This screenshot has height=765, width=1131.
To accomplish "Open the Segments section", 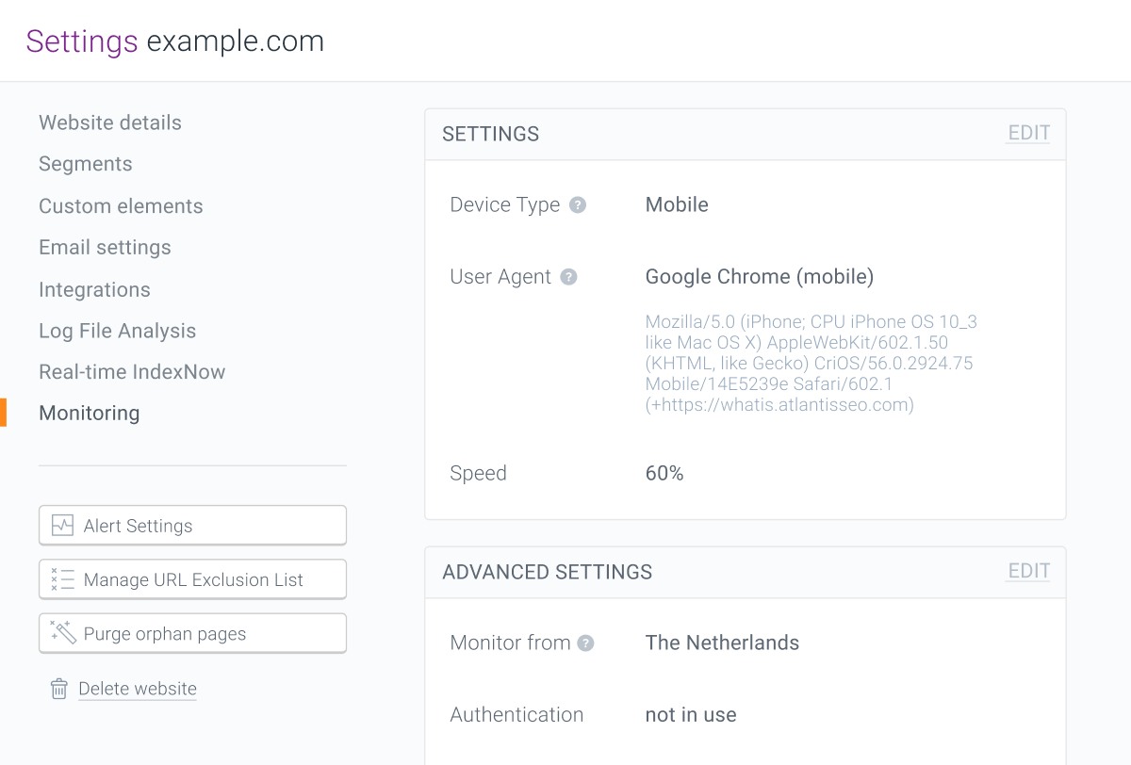I will 86,164.
